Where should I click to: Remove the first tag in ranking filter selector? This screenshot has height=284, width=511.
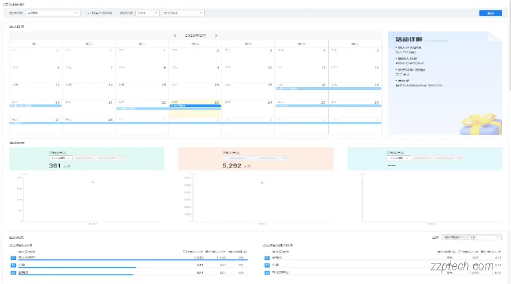(x=463, y=237)
